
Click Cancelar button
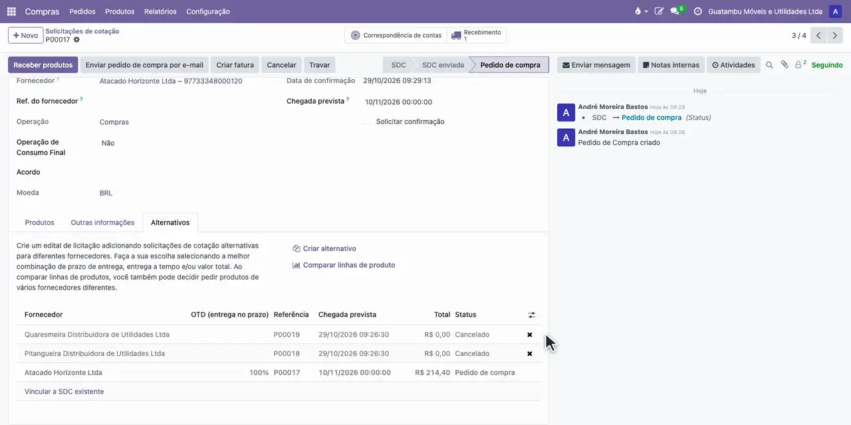point(281,65)
